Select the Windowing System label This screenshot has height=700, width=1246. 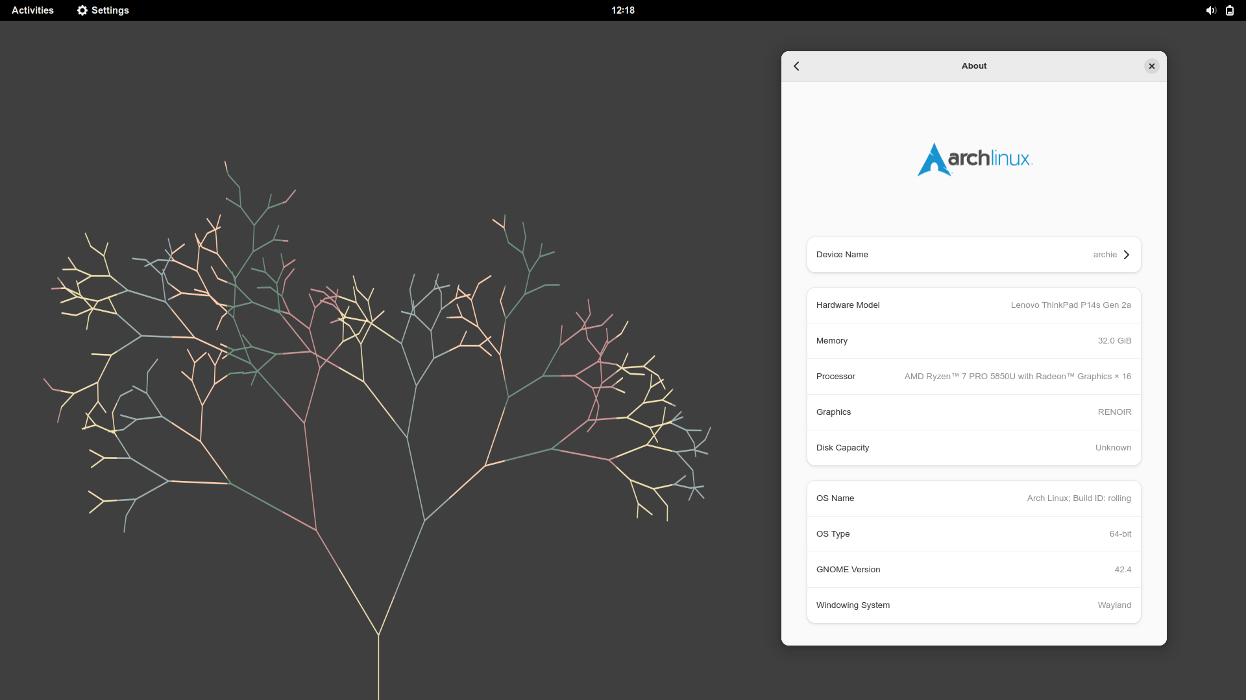(853, 605)
